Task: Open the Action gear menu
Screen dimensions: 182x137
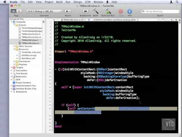Action: [x=68, y=11]
